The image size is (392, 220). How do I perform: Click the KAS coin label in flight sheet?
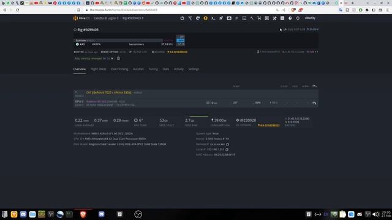click(x=82, y=45)
